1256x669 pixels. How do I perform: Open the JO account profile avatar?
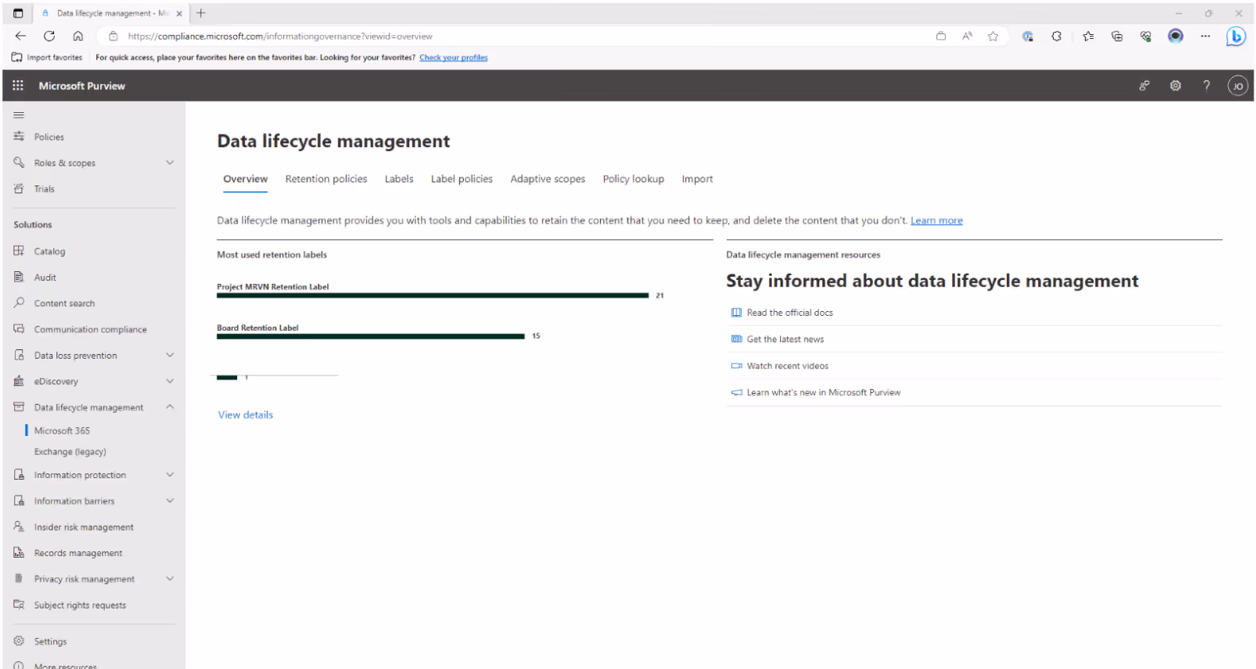click(1238, 86)
